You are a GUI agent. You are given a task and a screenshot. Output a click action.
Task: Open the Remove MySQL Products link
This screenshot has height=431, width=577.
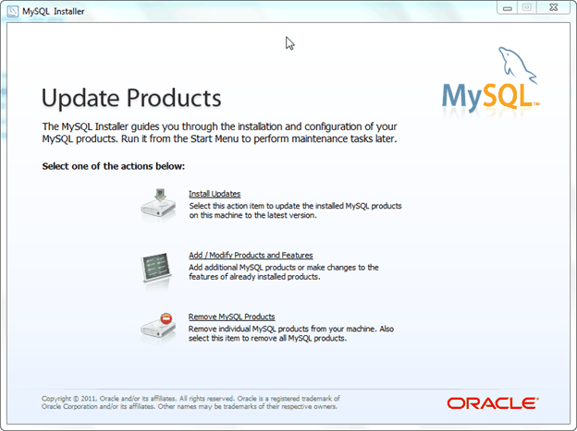click(x=231, y=317)
